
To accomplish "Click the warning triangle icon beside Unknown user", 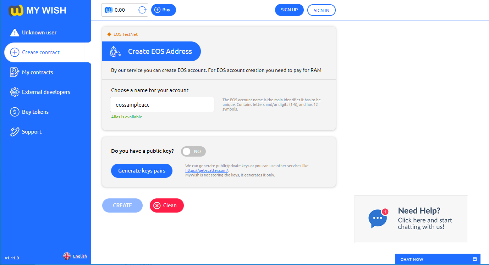I will click(x=15, y=33).
